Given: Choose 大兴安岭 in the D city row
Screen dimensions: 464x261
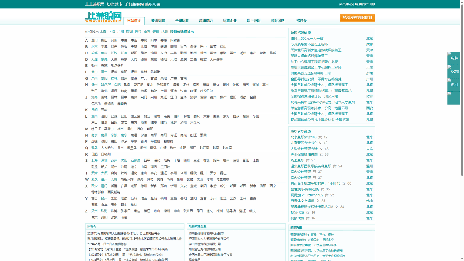Looking at the screenshot, I should point(217,59).
